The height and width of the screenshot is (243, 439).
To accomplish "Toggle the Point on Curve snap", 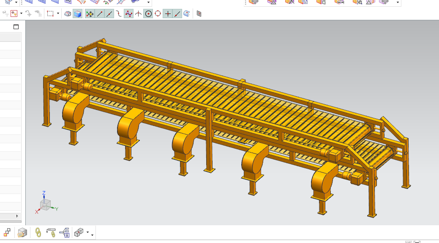I will [177, 14].
